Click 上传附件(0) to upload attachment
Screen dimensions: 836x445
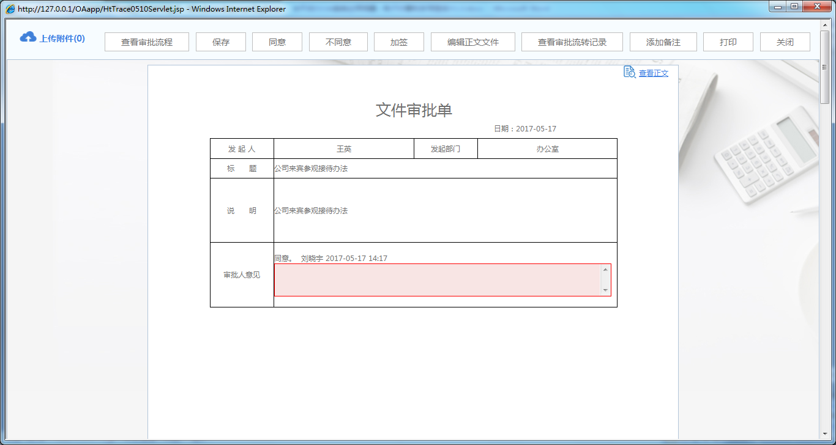tap(62, 39)
